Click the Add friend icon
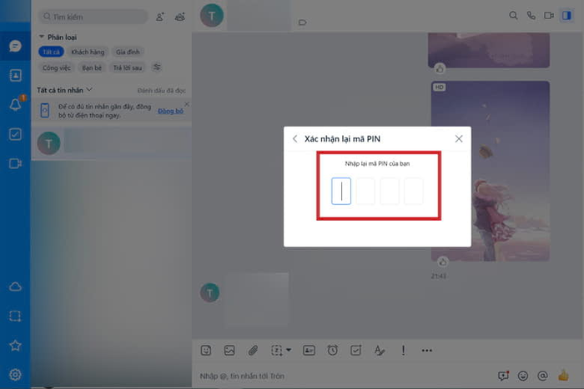The width and height of the screenshot is (584, 389). click(160, 17)
